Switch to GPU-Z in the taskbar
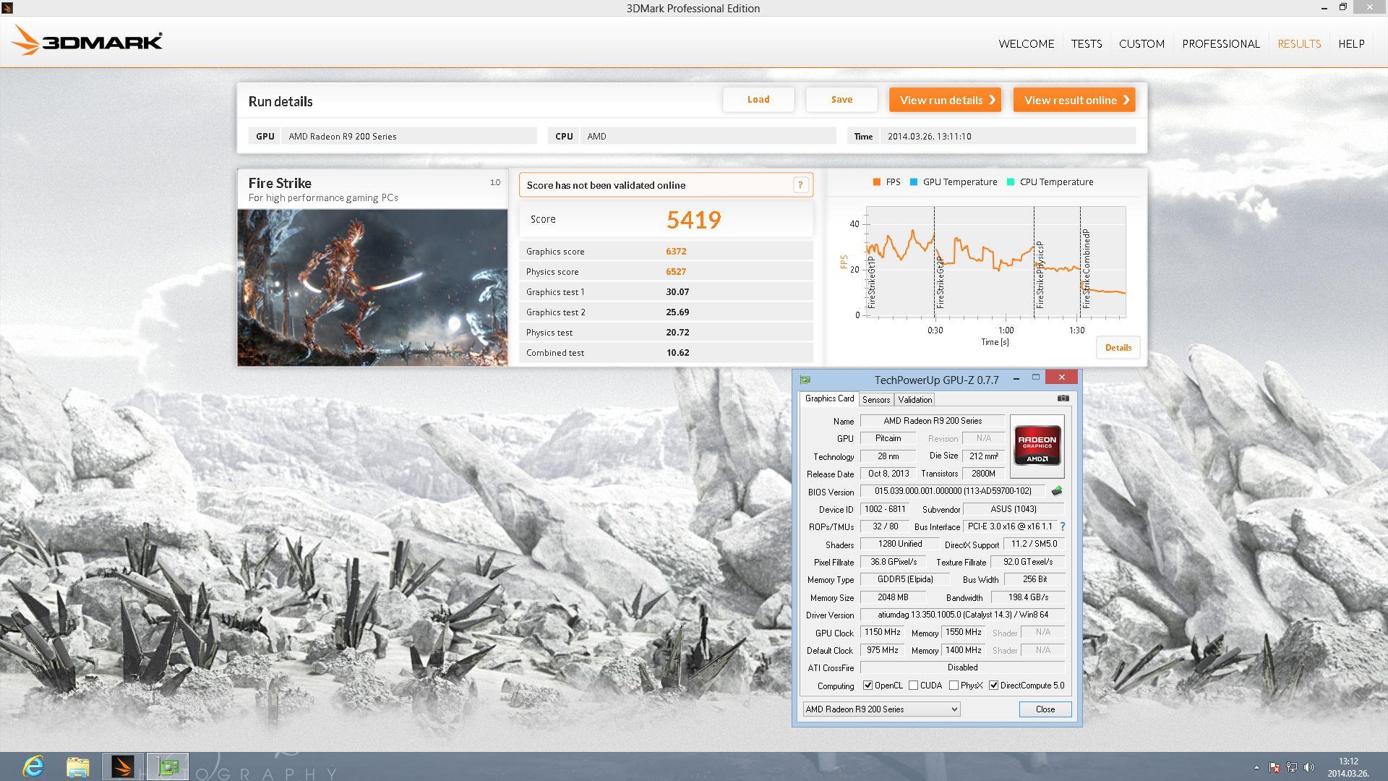The image size is (1388, 781). [x=168, y=766]
